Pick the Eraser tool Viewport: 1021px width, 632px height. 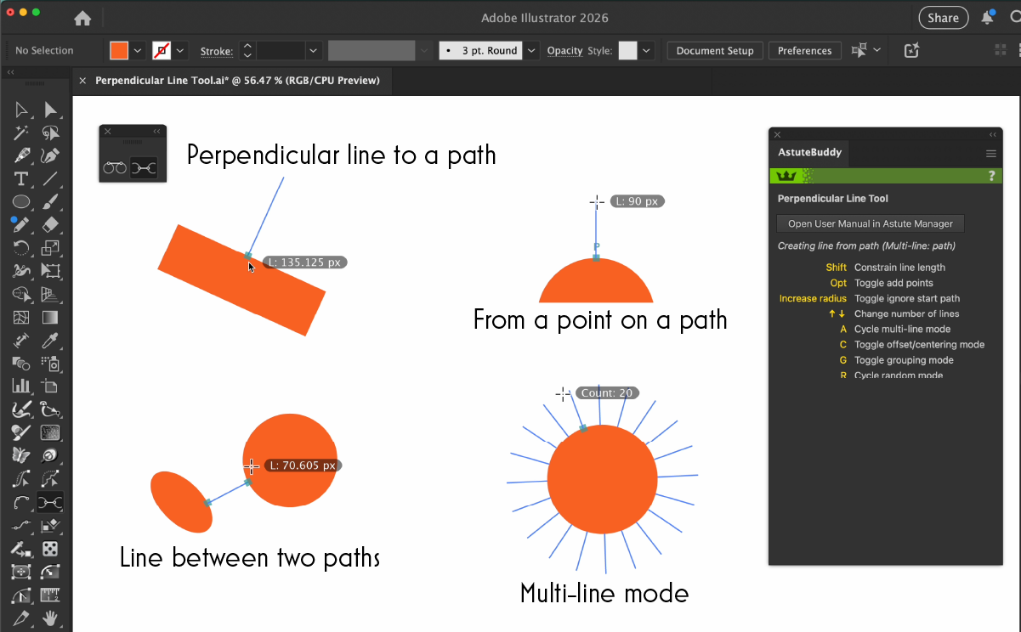(50, 225)
